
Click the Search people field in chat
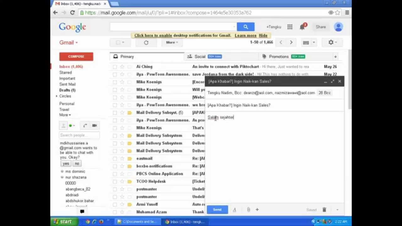point(79,135)
